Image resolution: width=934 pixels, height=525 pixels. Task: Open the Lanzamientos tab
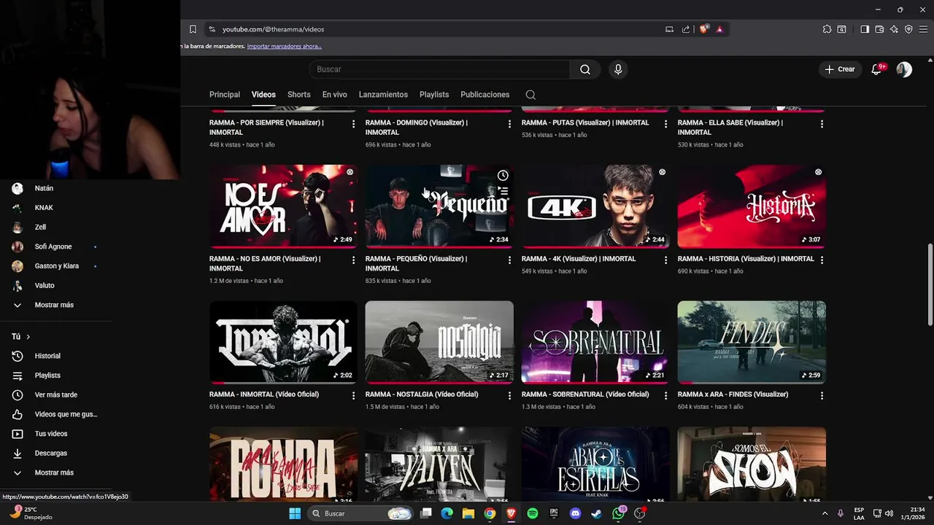[x=383, y=95]
